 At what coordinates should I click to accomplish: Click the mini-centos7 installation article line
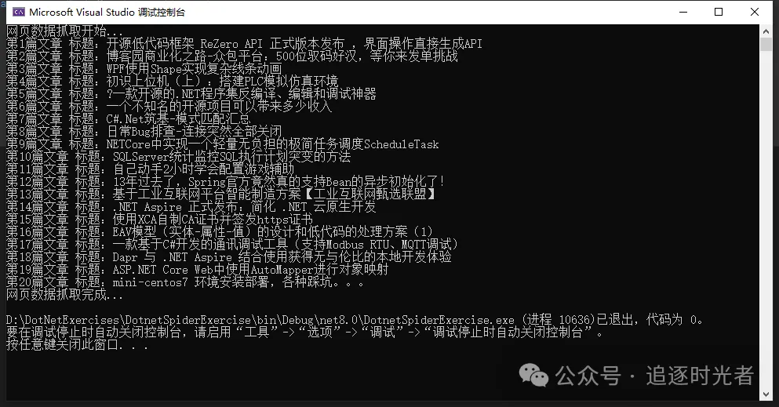(185, 282)
